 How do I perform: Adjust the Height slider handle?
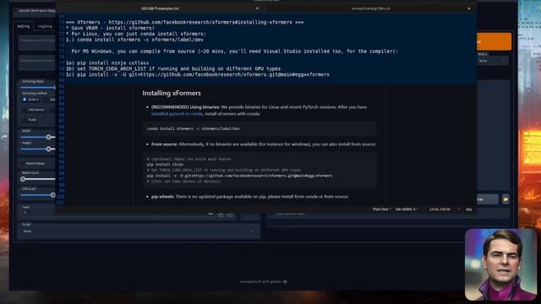[x=49, y=149]
